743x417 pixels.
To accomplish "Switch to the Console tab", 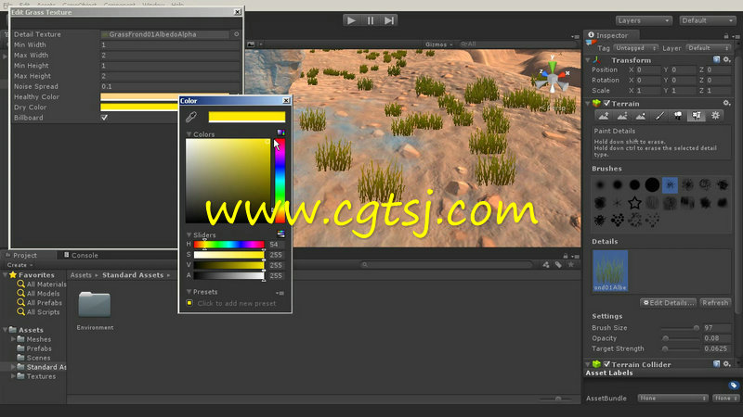I will click(x=81, y=255).
